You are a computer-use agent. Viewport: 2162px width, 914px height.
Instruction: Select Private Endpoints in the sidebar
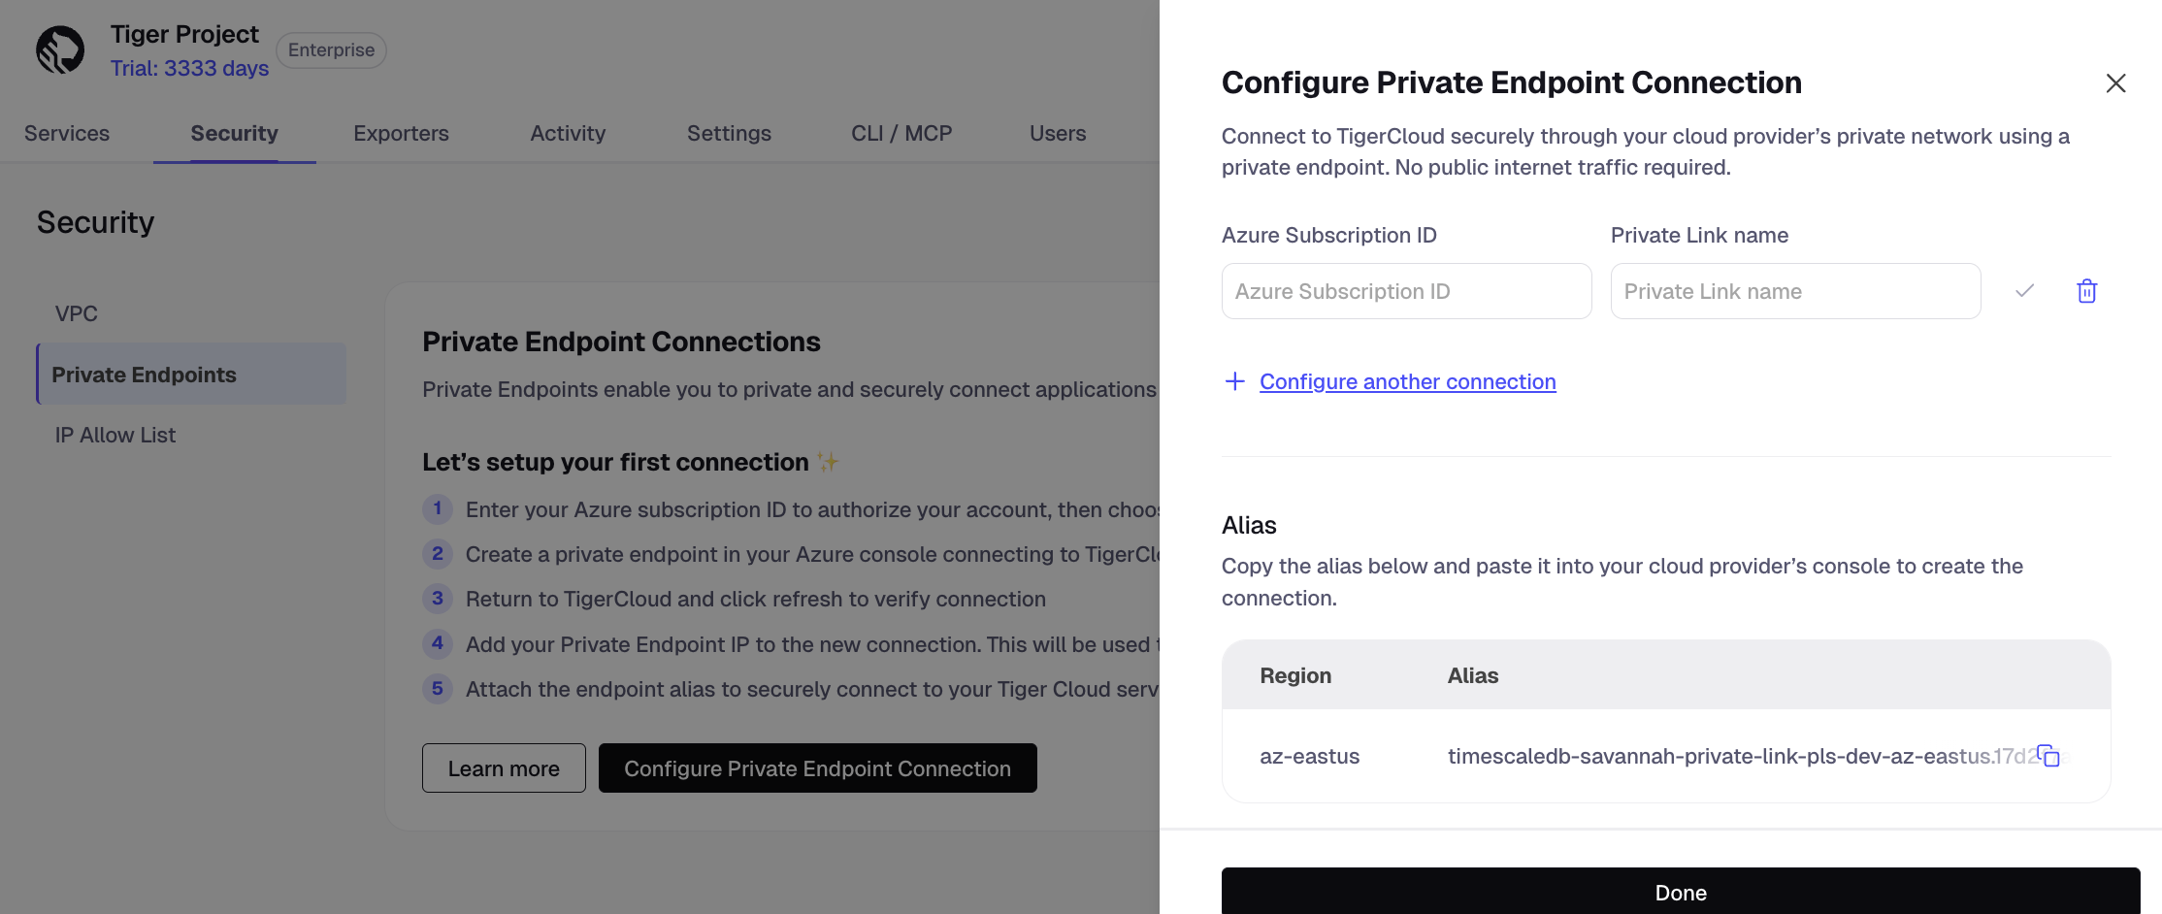(x=145, y=374)
